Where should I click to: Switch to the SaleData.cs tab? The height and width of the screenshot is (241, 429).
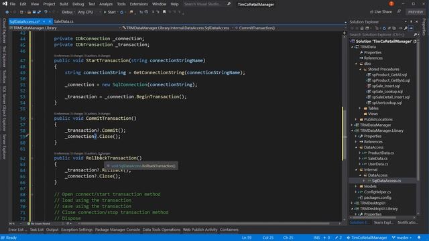pos(64,21)
